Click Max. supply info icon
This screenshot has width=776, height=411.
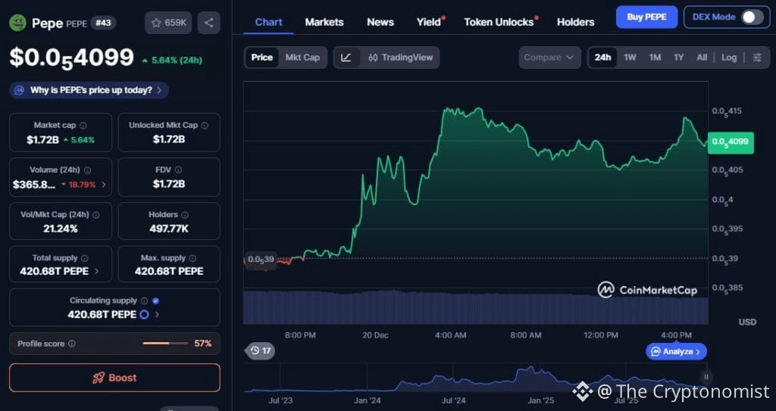(192, 258)
